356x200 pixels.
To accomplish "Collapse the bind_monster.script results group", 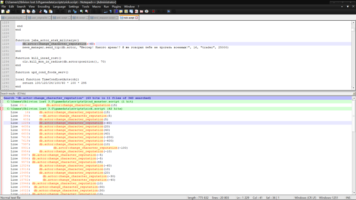I will 2,102.
